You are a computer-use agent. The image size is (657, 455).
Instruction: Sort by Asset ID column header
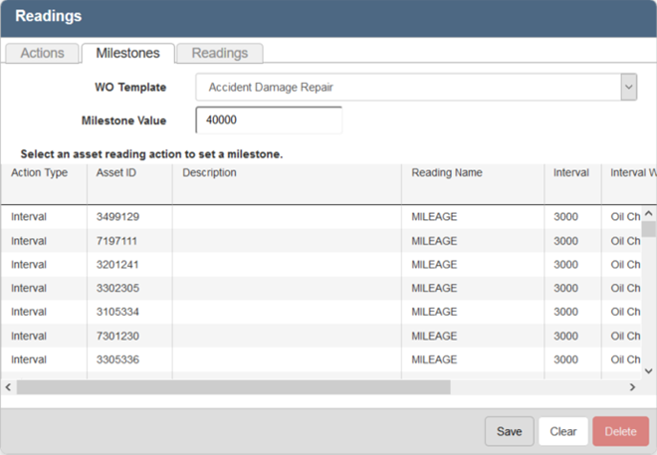click(116, 172)
